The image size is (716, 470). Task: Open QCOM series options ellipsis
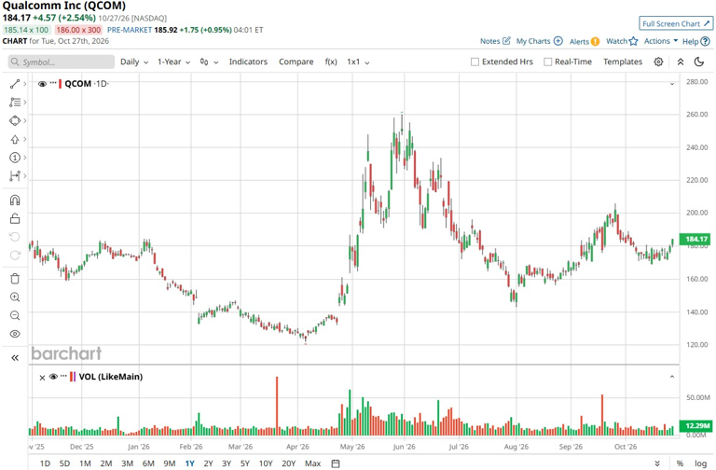point(53,83)
